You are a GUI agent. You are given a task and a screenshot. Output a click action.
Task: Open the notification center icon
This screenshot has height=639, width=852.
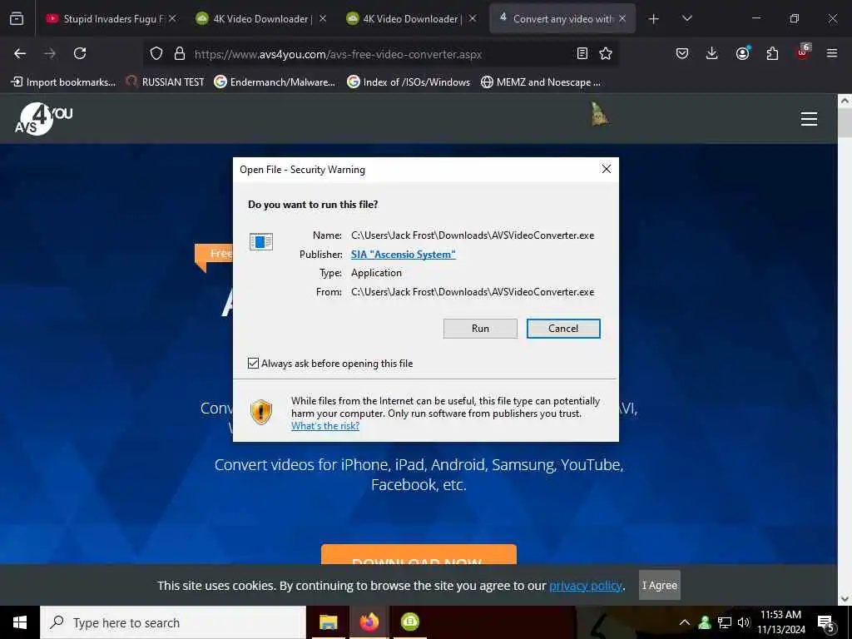pyautogui.click(x=826, y=624)
